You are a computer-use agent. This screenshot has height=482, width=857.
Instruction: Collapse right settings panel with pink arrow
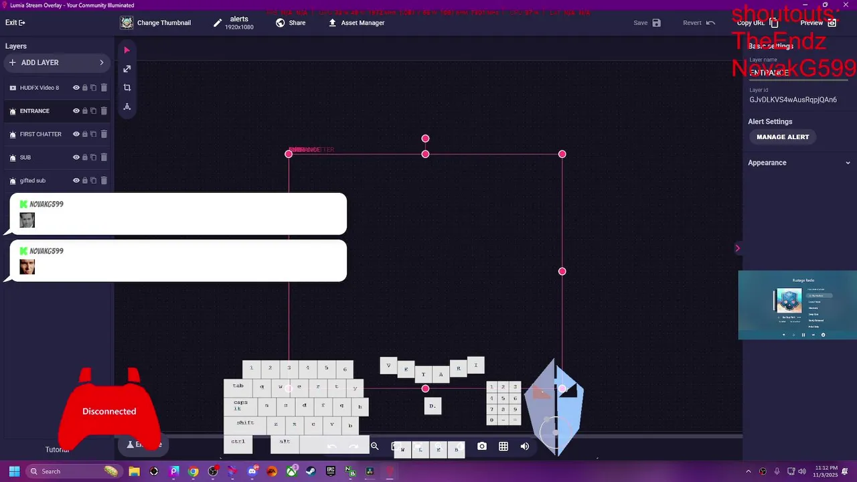(x=737, y=248)
